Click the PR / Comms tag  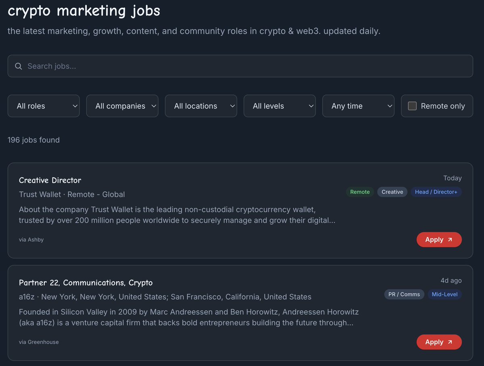tap(404, 295)
